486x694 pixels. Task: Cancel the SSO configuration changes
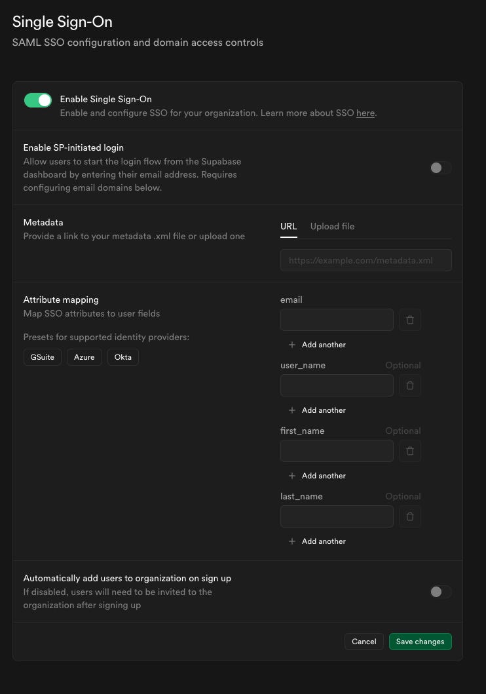[x=364, y=642]
